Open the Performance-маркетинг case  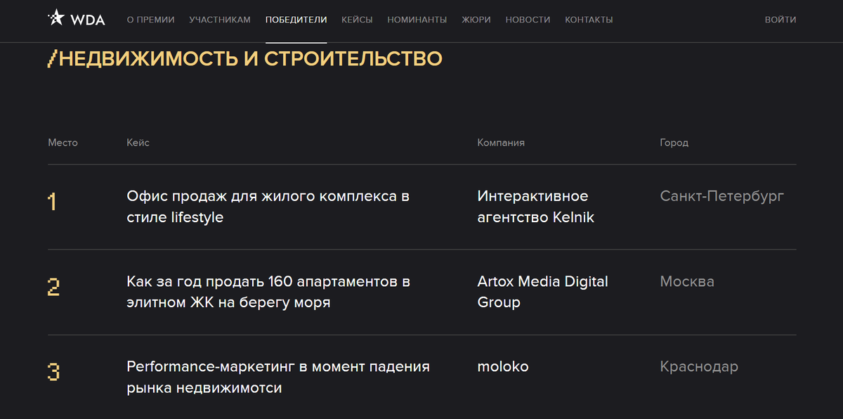(277, 377)
